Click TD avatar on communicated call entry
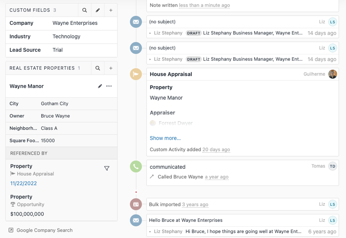This screenshot has height=238, width=346. [x=333, y=166]
